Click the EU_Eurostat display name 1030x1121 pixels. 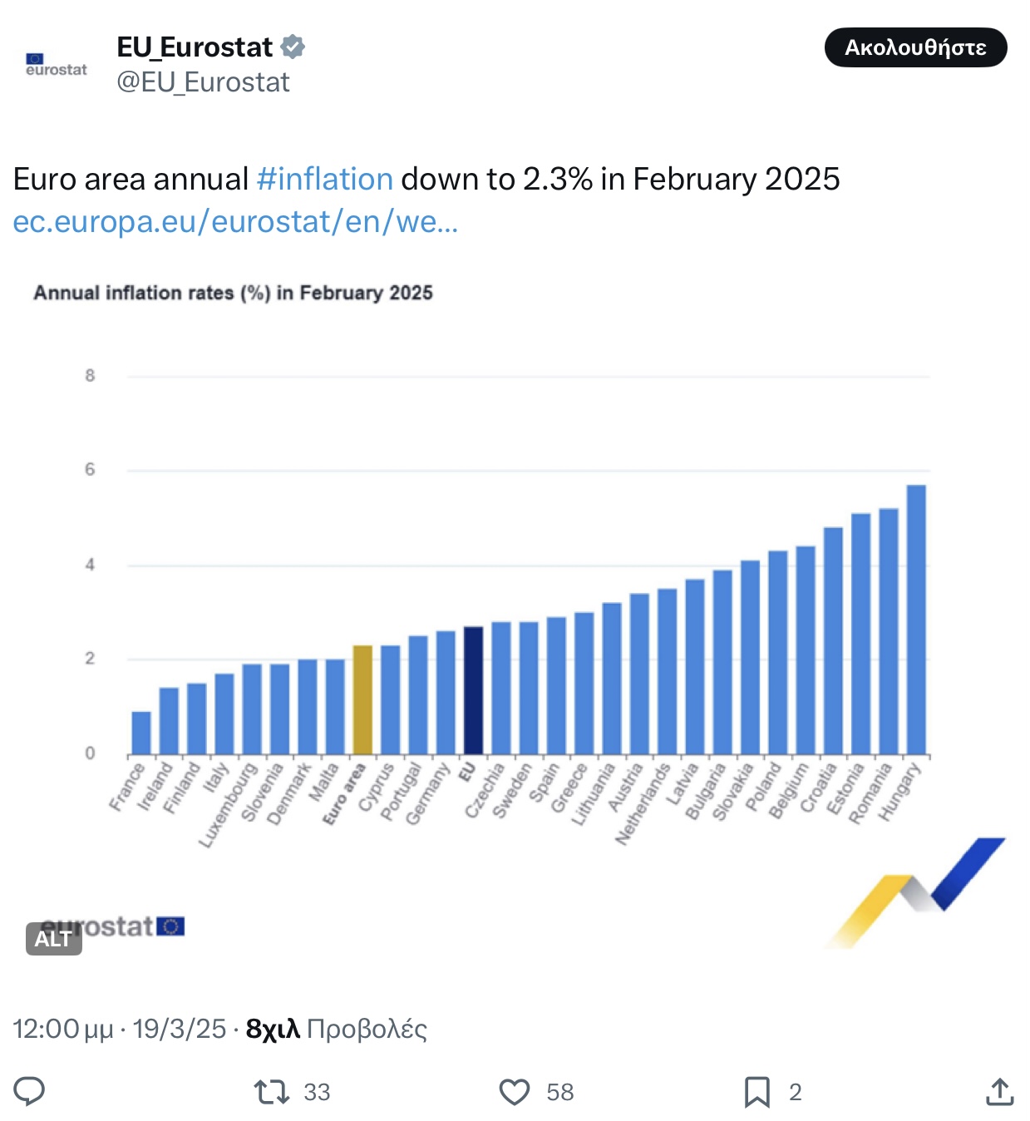coord(195,47)
